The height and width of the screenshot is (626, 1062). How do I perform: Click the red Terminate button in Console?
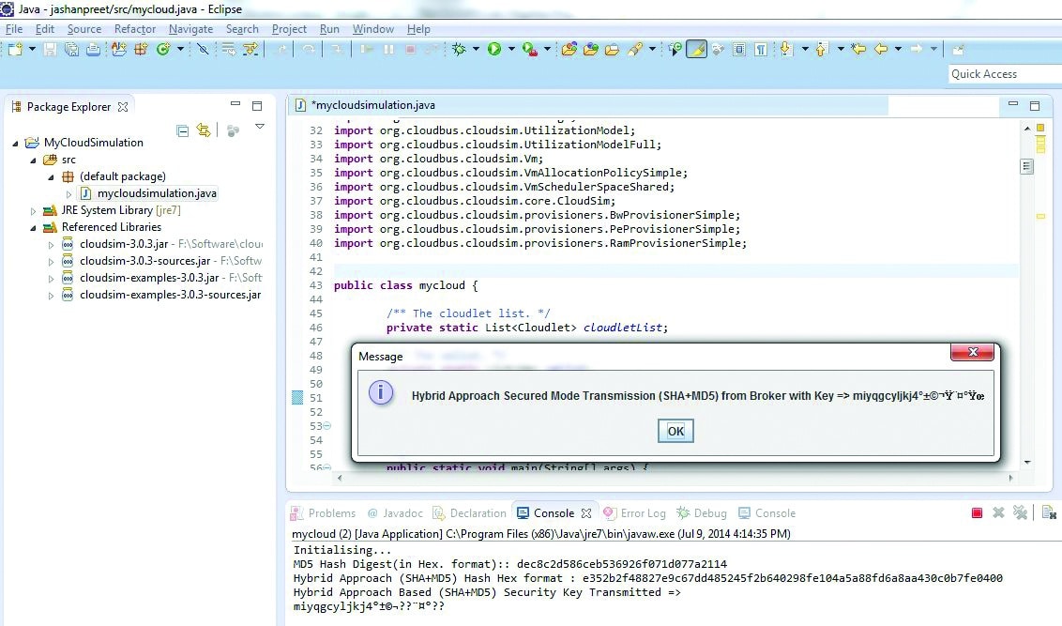pyautogui.click(x=977, y=512)
